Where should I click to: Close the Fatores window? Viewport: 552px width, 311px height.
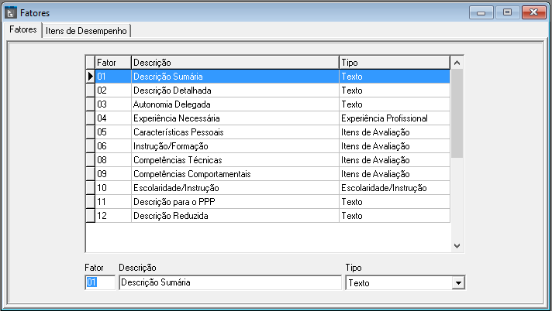(533, 12)
